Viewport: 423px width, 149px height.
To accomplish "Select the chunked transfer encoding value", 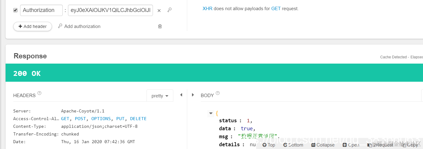I will click(70, 134).
